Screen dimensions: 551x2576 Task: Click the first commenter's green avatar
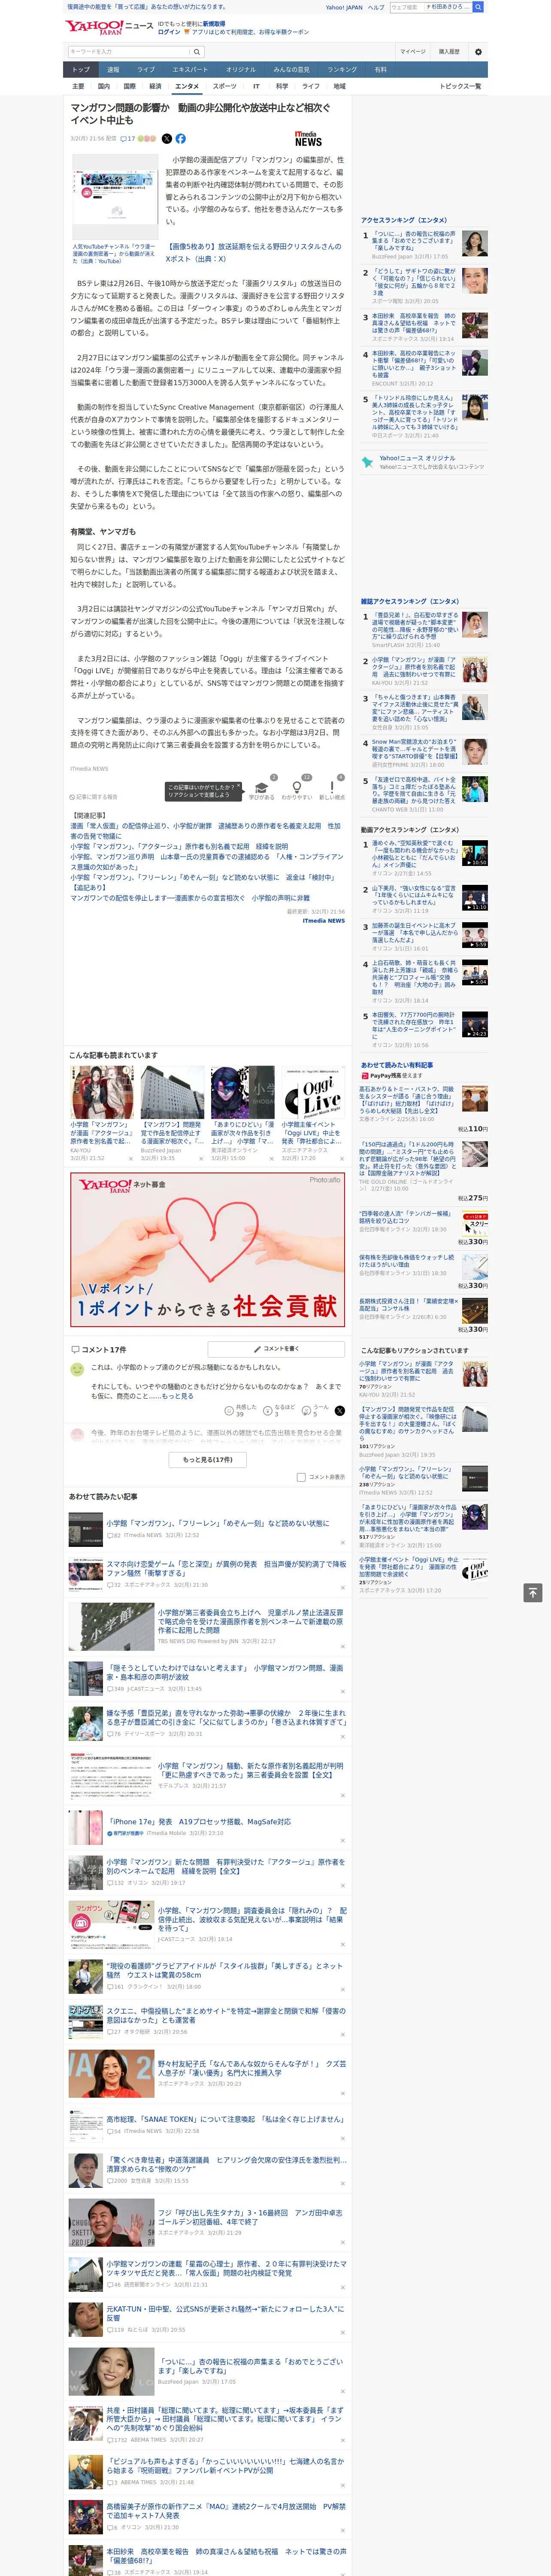[x=77, y=1369]
